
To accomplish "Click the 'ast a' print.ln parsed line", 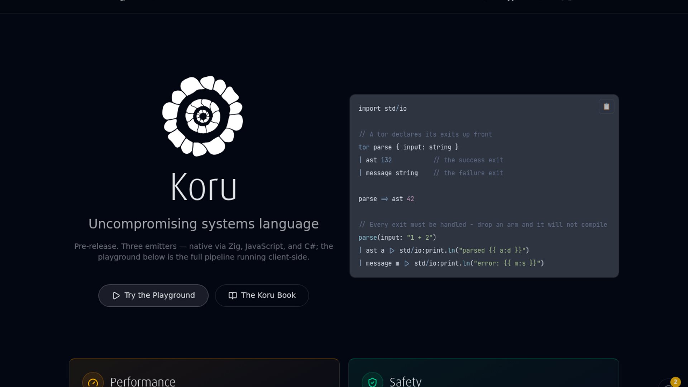I will 444,250.
